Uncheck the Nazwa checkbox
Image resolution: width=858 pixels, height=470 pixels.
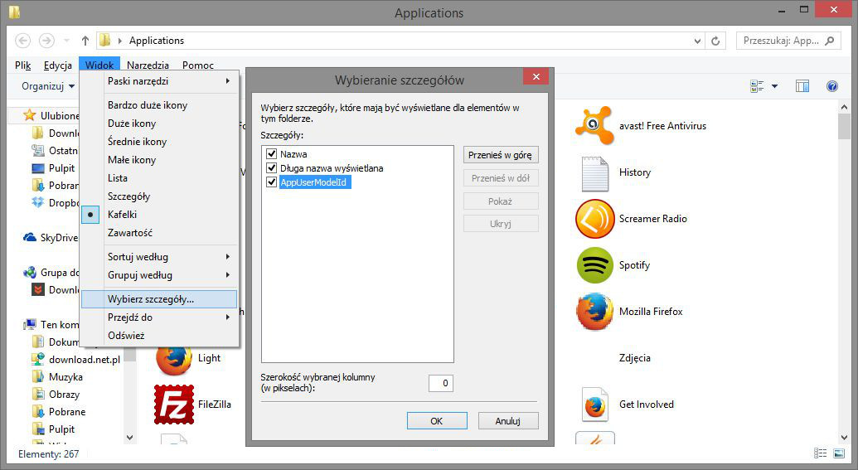point(271,153)
